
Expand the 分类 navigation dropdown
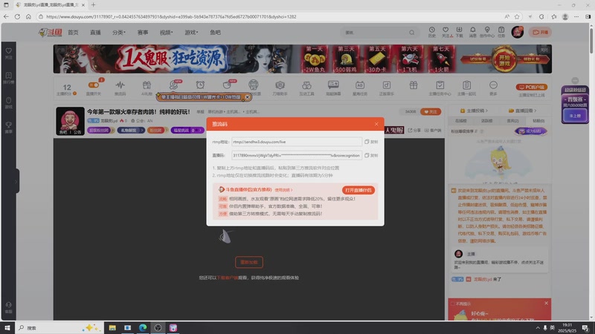[119, 33]
